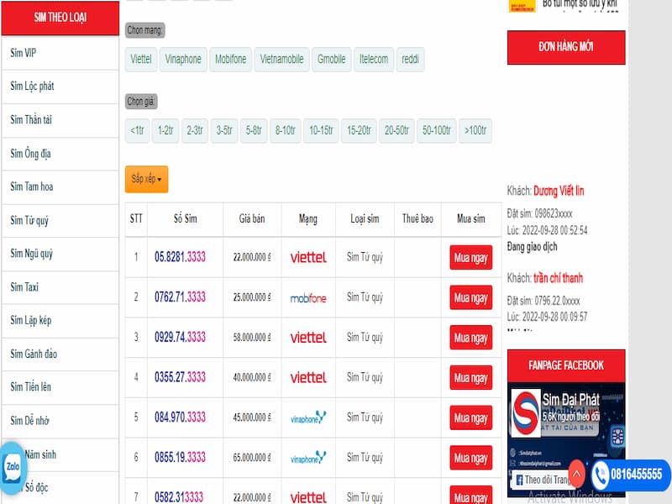Select the 5-8tr price filter
The height and width of the screenshot is (504, 672).
254,130
